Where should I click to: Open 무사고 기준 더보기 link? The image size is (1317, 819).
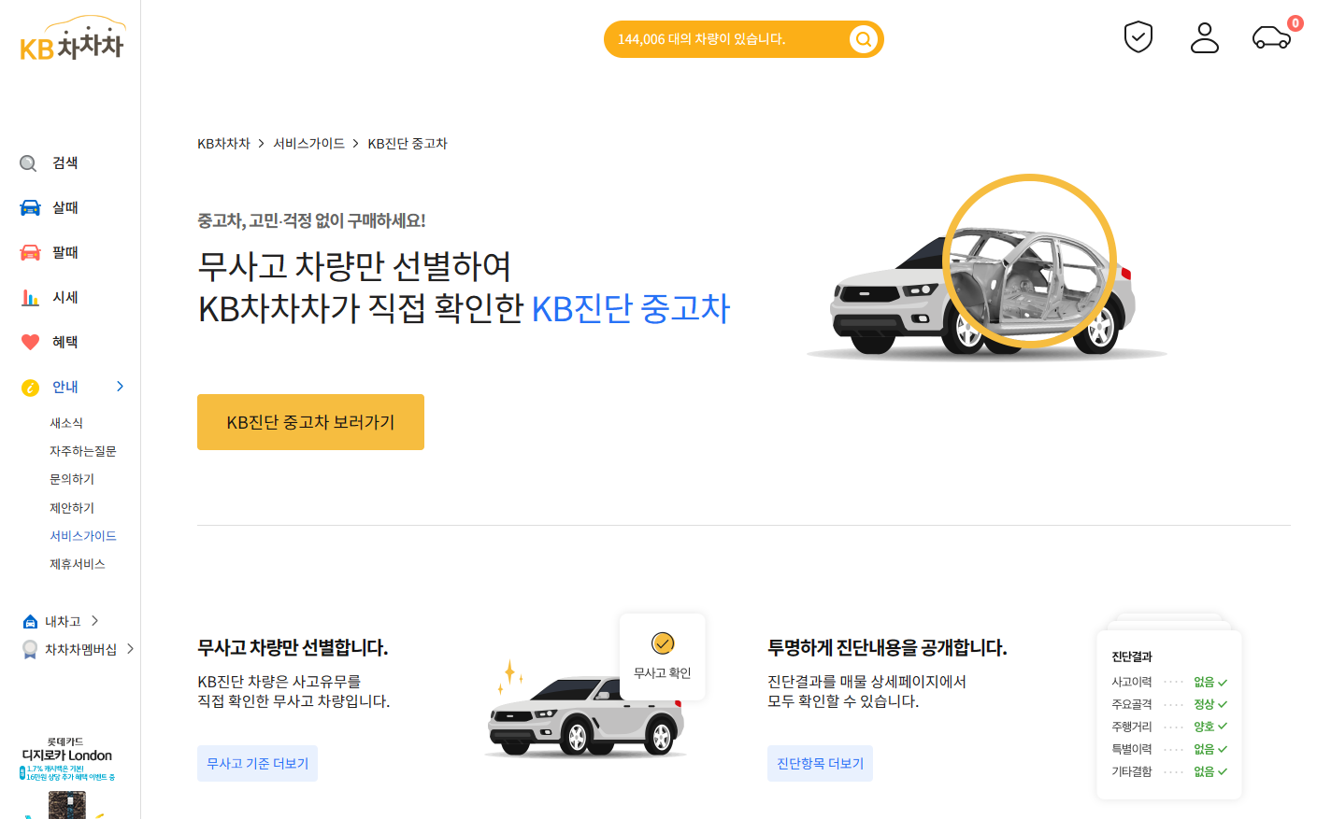(257, 763)
